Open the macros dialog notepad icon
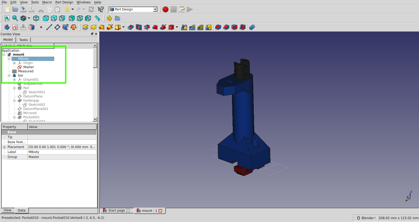 tap(182, 9)
